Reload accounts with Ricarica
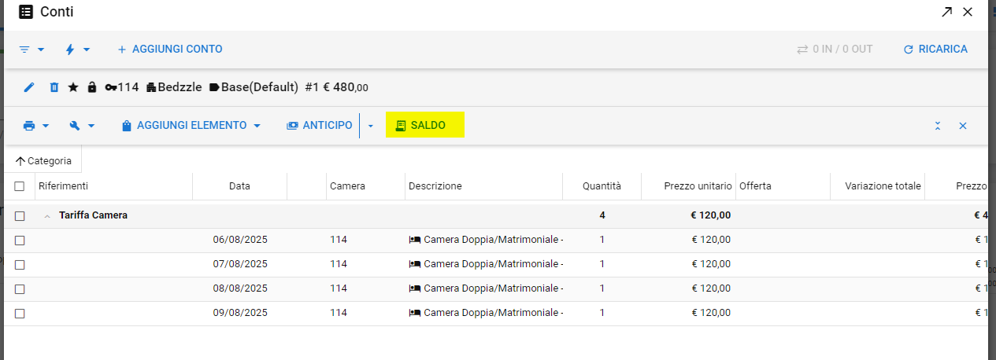This screenshot has width=996, height=360. [935, 50]
